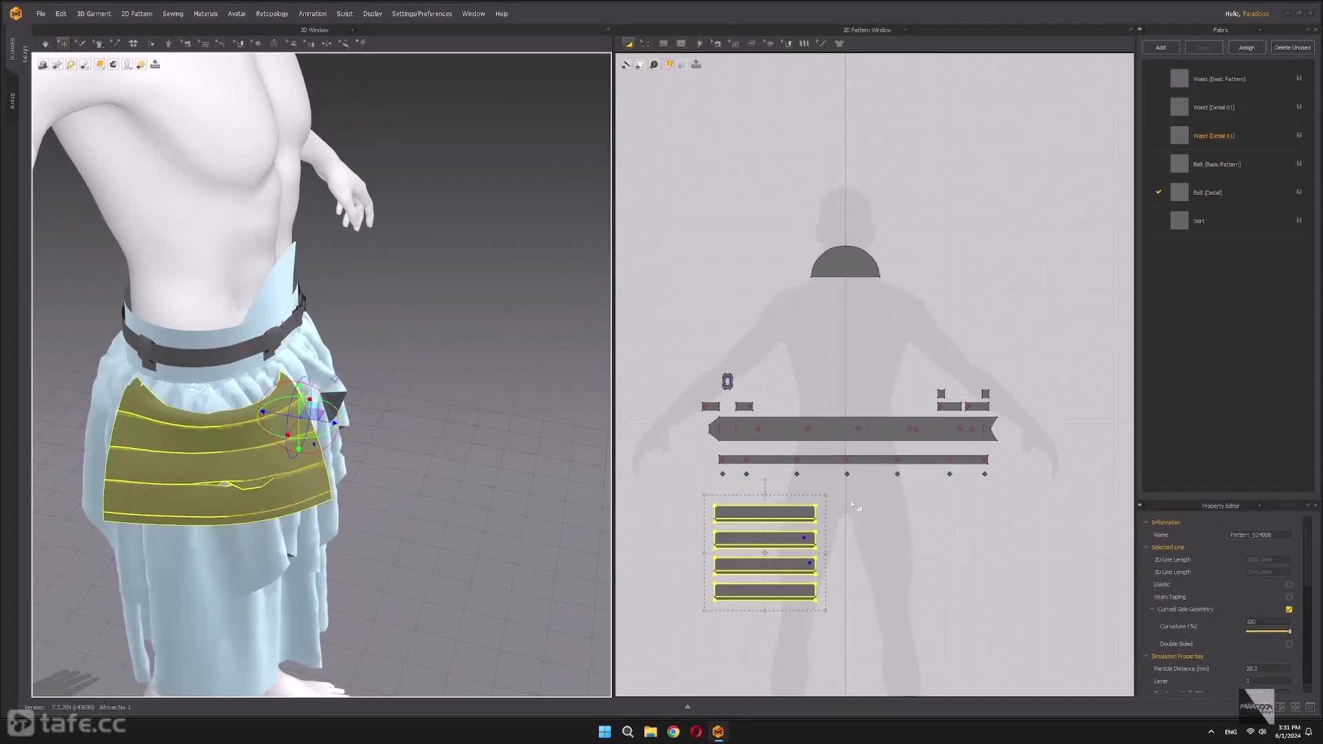Open the Store side tab

12,101
